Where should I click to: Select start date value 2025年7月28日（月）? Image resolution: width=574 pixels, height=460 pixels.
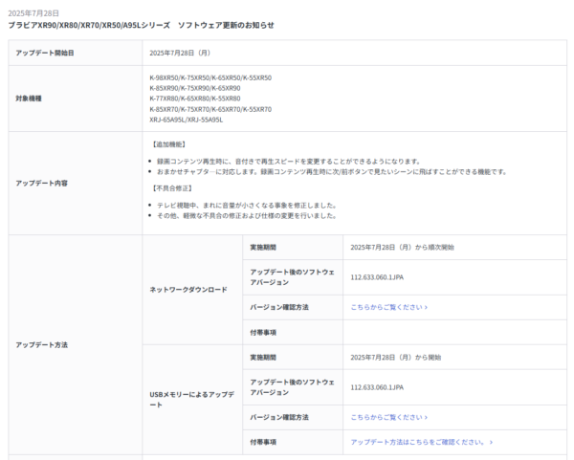click(x=180, y=53)
